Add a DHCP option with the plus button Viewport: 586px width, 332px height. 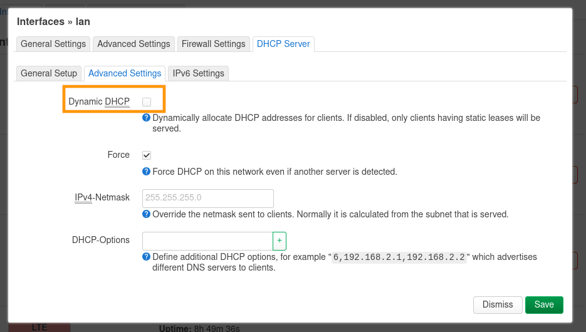pos(280,241)
